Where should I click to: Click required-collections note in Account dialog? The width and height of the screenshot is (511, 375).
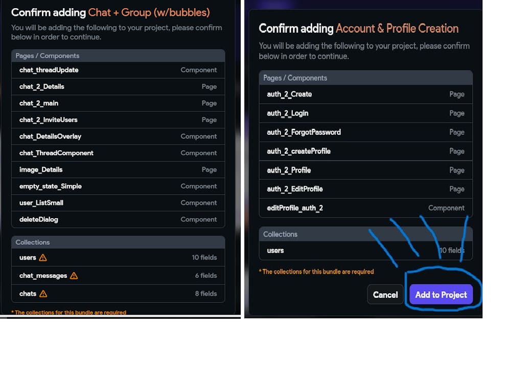pyautogui.click(x=316, y=272)
